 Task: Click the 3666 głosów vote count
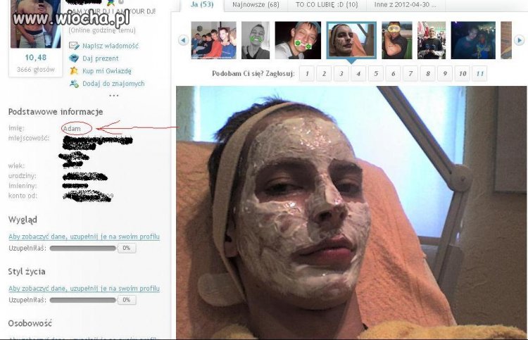[36, 70]
